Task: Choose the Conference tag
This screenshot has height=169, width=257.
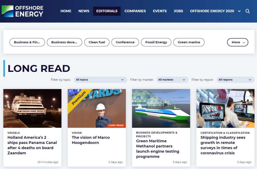Action: pyautogui.click(x=125, y=42)
